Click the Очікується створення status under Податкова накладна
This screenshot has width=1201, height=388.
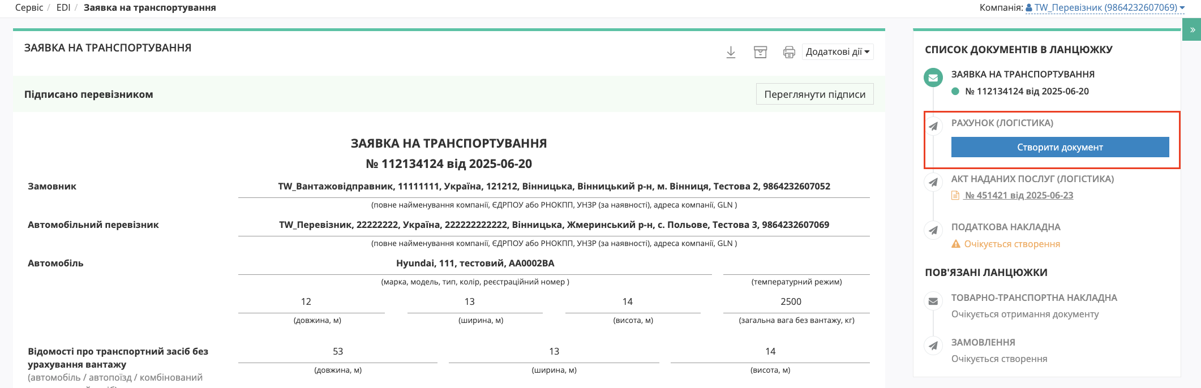[1012, 244]
